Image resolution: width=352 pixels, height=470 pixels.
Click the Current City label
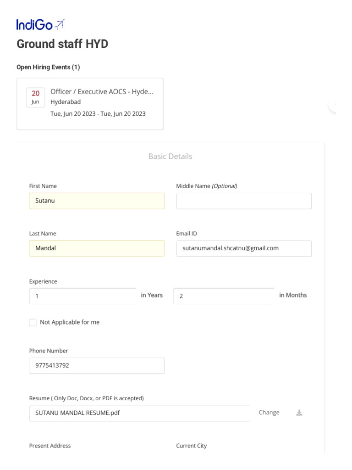(191, 446)
